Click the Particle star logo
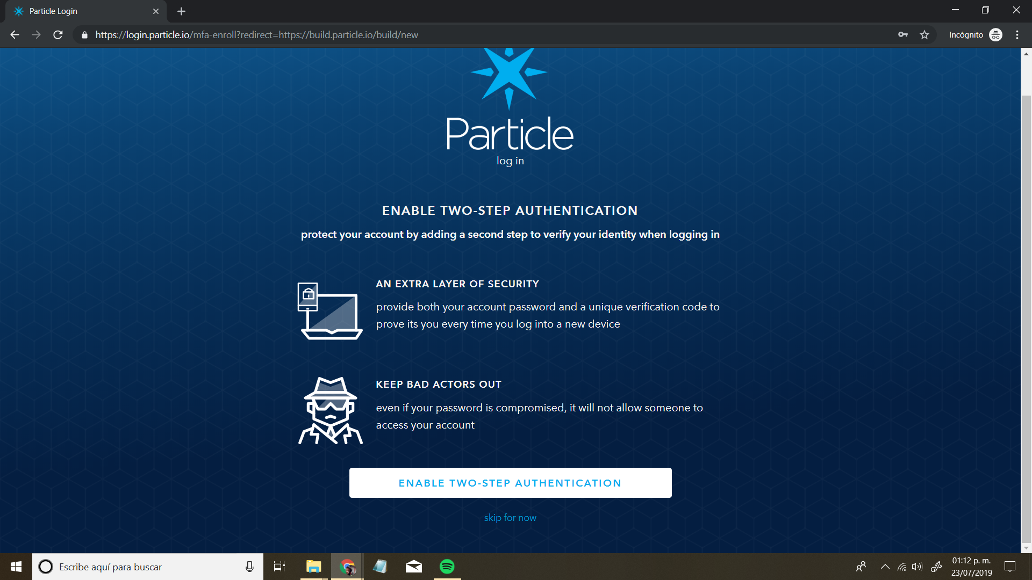This screenshot has height=580, width=1032. [x=509, y=78]
